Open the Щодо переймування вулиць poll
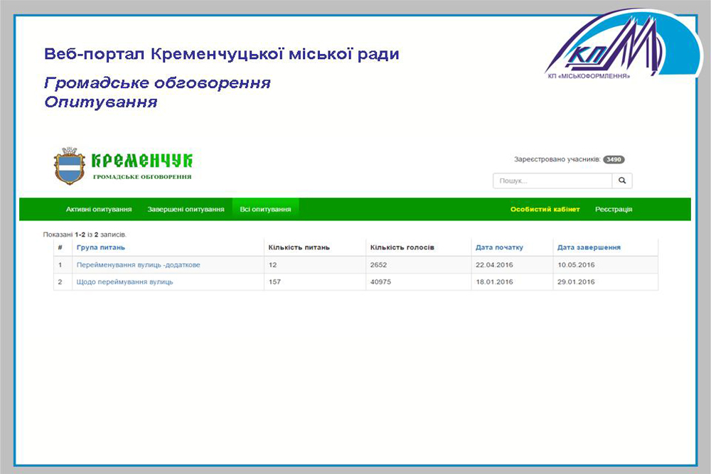The width and height of the screenshot is (711, 474). pos(124,282)
